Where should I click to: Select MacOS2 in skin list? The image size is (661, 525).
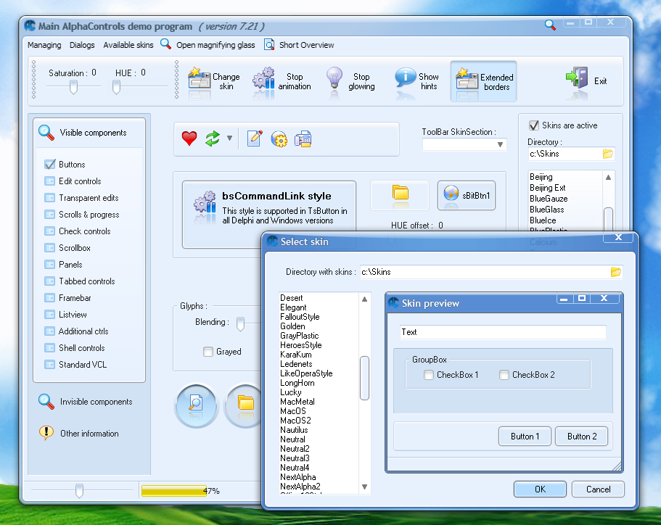click(295, 421)
